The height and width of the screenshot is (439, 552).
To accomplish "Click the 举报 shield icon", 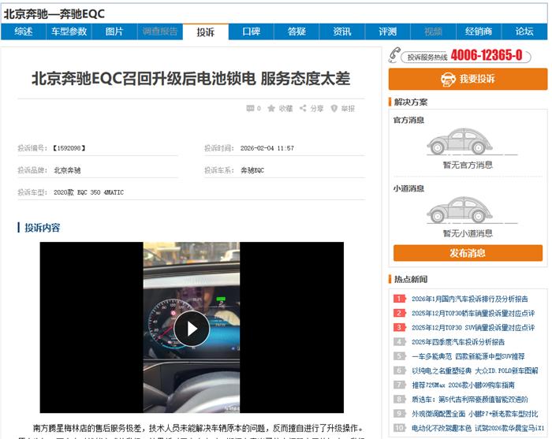I will coord(334,109).
